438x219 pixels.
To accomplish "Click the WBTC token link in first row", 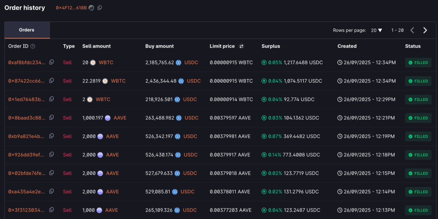I will (106, 63).
